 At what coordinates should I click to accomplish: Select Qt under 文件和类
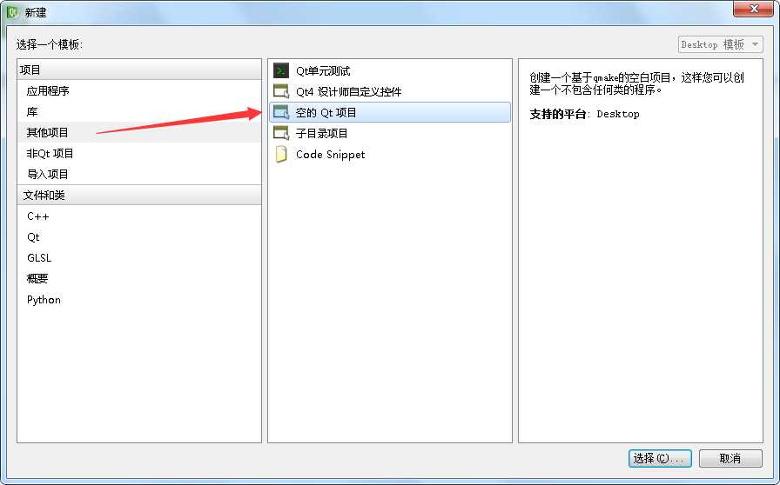138,237
